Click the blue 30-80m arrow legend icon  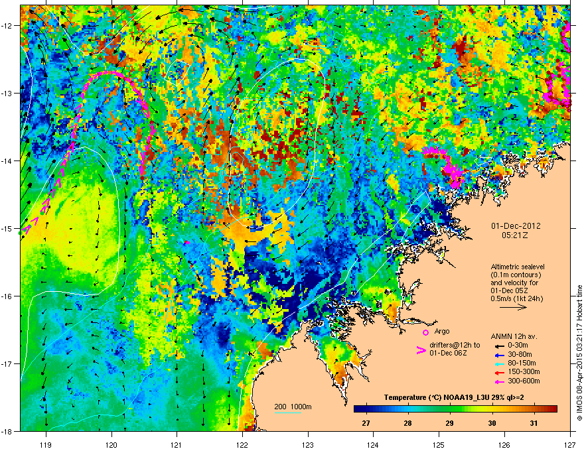[x=499, y=355]
